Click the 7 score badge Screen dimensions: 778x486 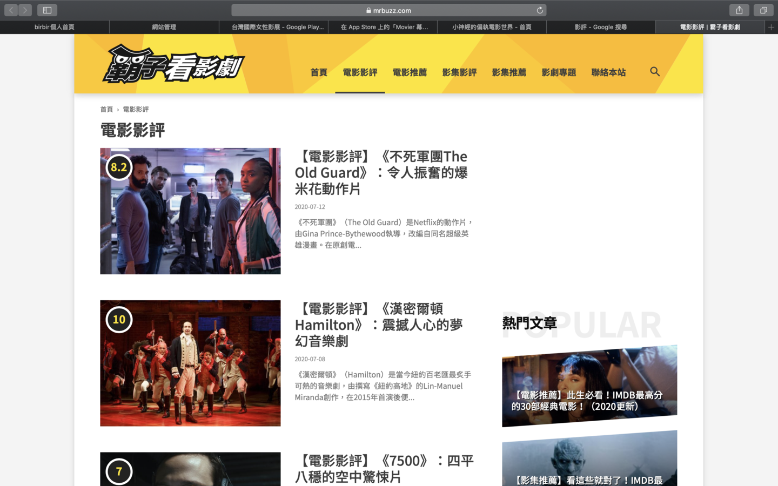tap(119, 471)
